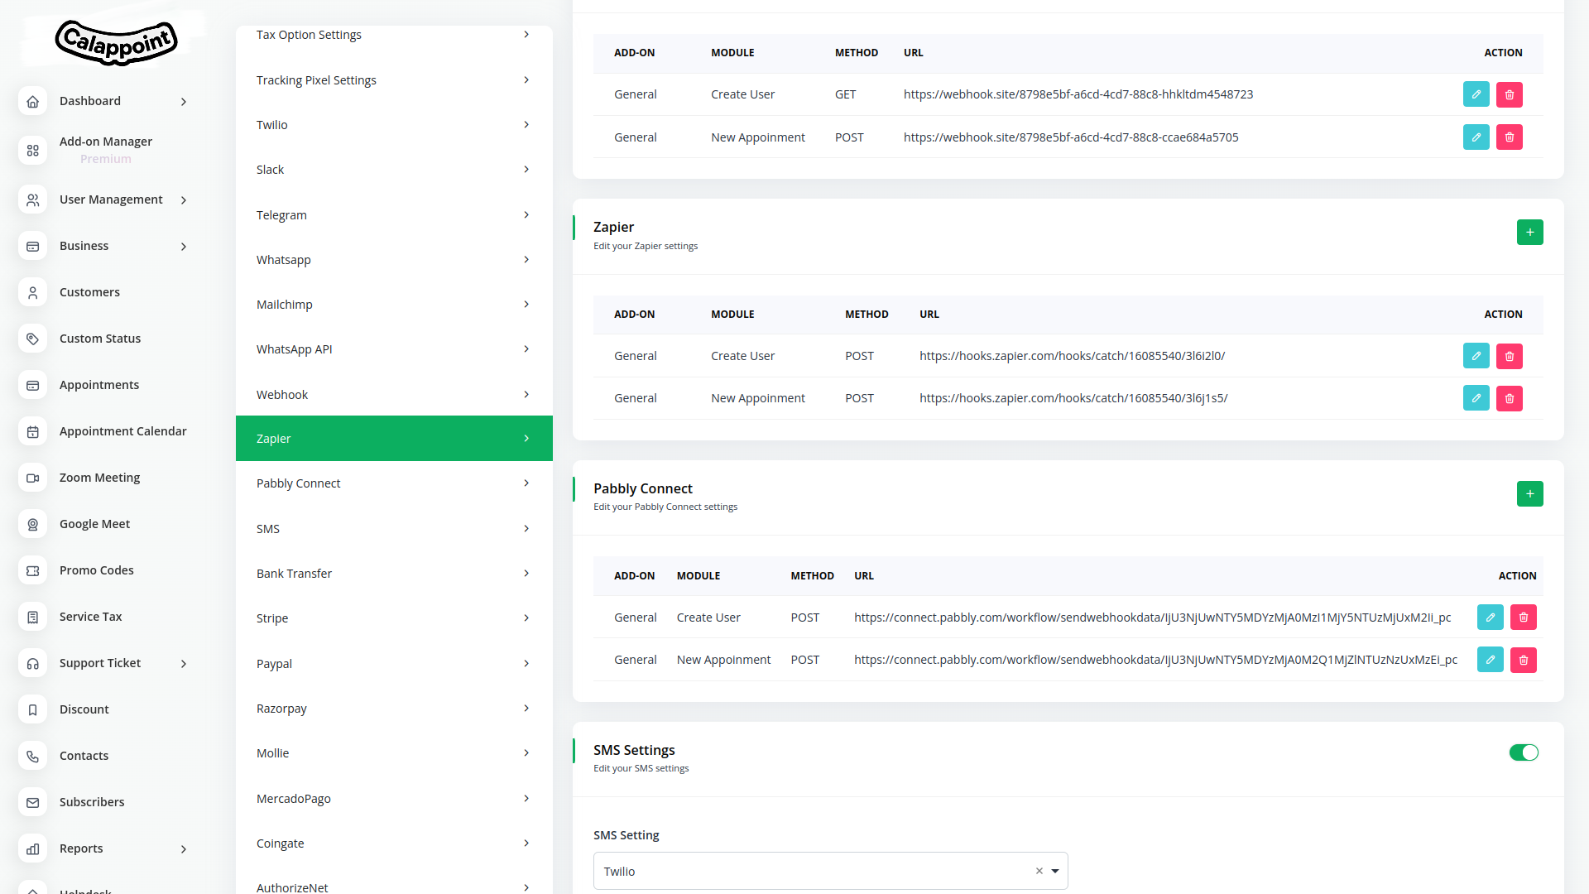
Task: Delete the webhook.site Create User GET entry
Action: [x=1509, y=94]
